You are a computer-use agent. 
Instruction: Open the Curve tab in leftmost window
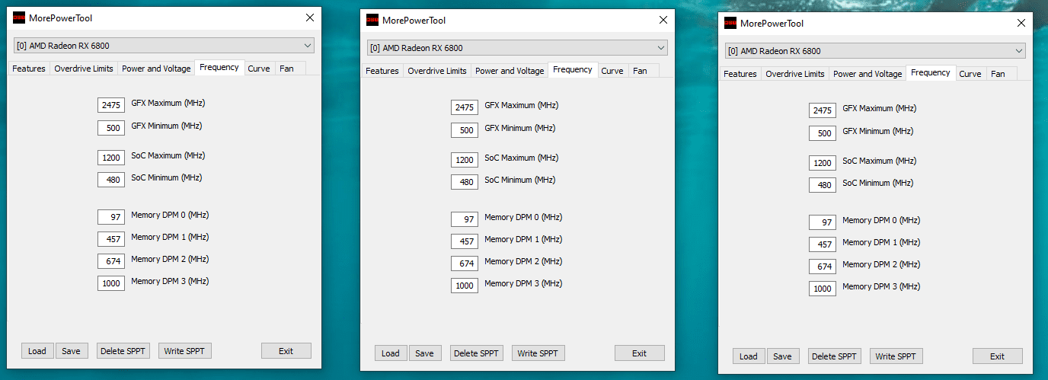coord(259,69)
